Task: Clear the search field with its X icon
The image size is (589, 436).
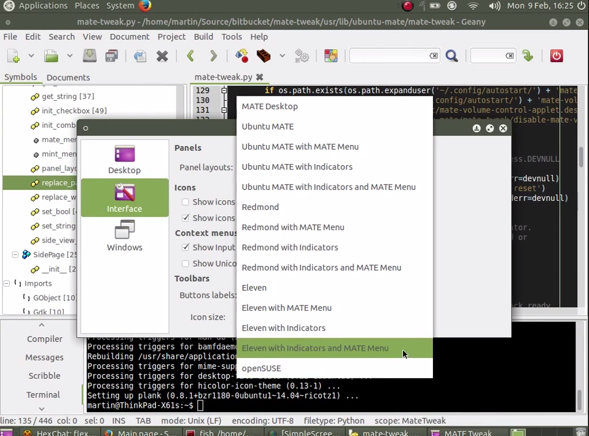Action: pos(434,56)
